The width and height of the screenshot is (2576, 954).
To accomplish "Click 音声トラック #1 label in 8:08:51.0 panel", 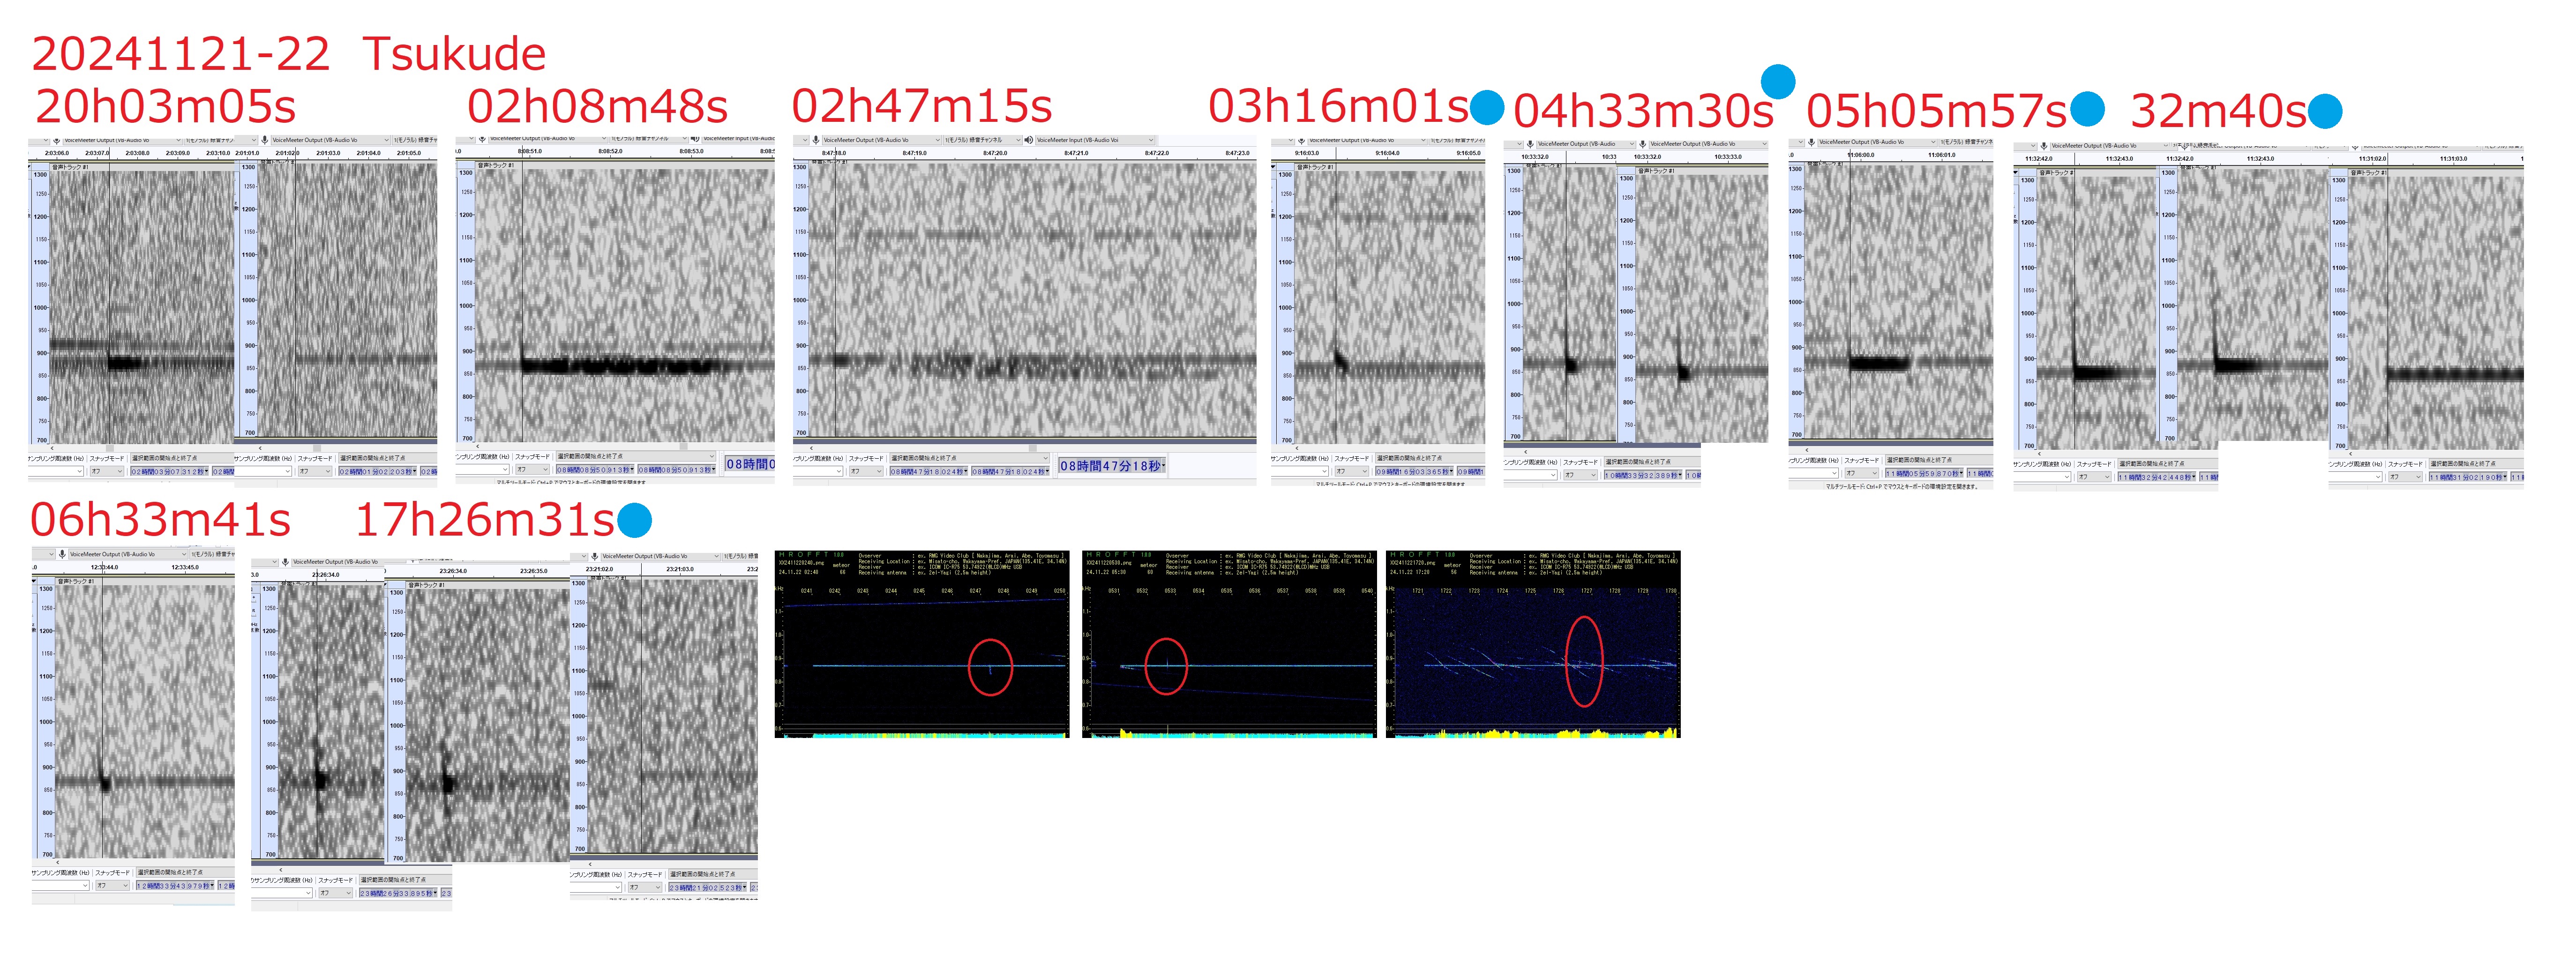I will pyautogui.click(x=495, y=165).
